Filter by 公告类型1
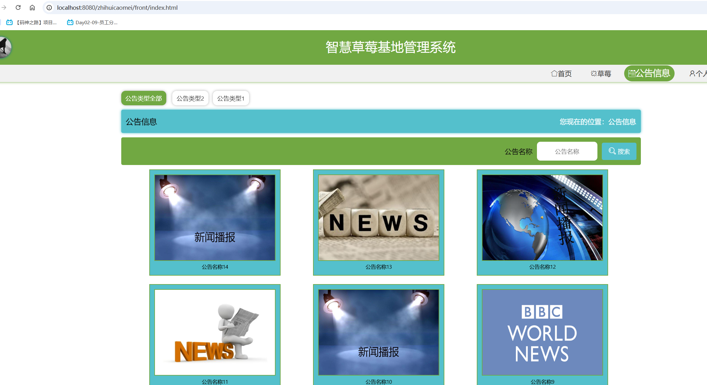Screen dimensions: 707x385 [231, 98]
